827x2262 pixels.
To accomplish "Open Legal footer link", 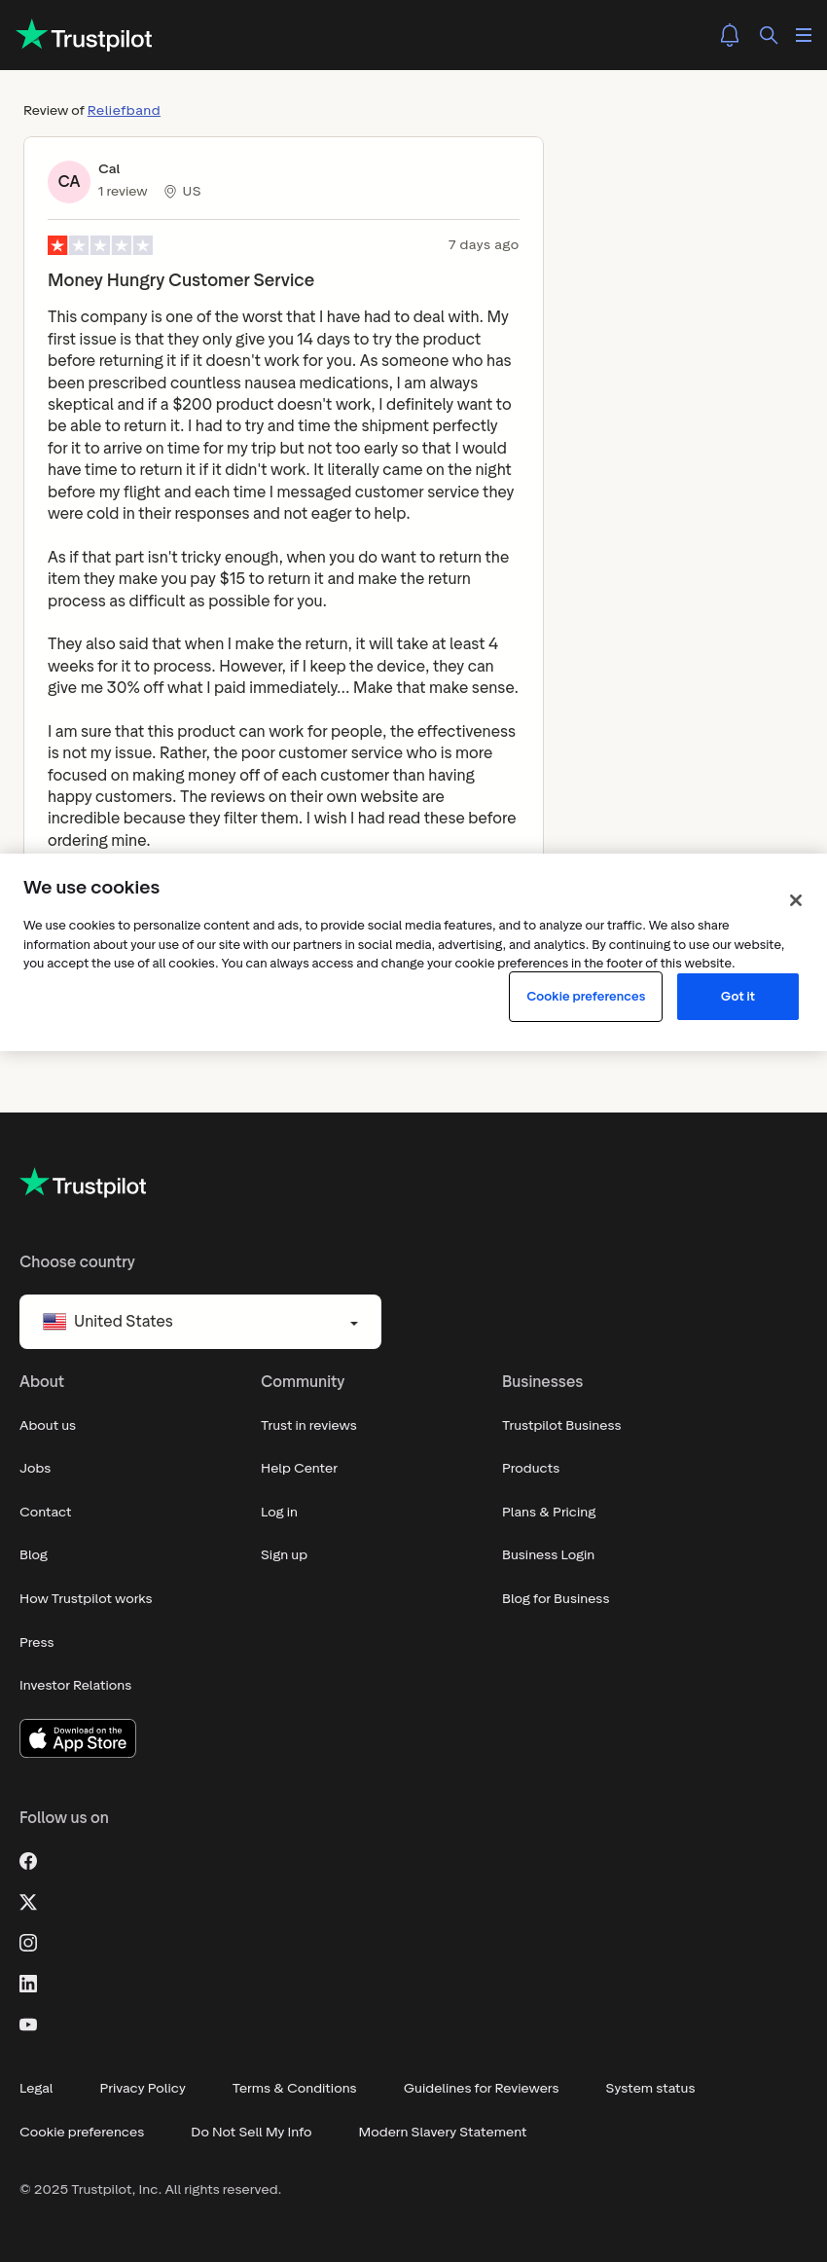I will (36, 2089).
